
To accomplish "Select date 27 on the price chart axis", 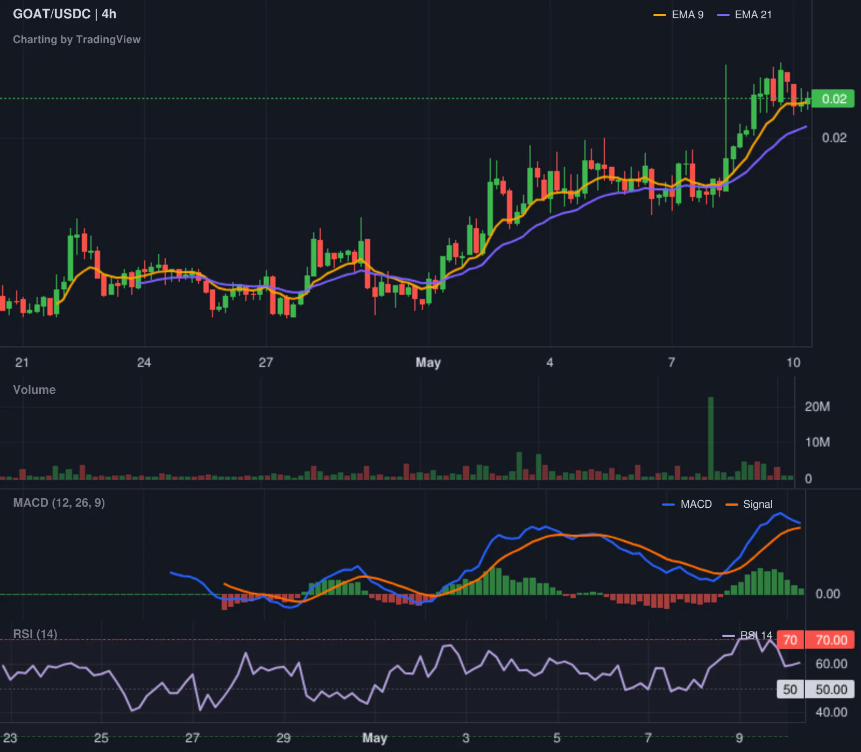I will pos(266,363).
